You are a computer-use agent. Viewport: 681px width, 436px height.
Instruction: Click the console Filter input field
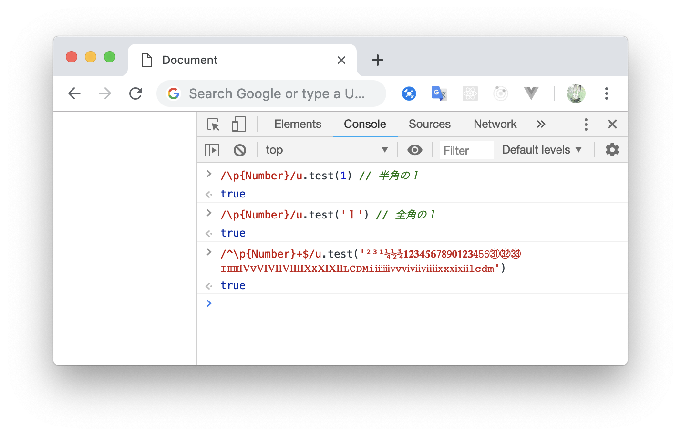coord(466,151)
